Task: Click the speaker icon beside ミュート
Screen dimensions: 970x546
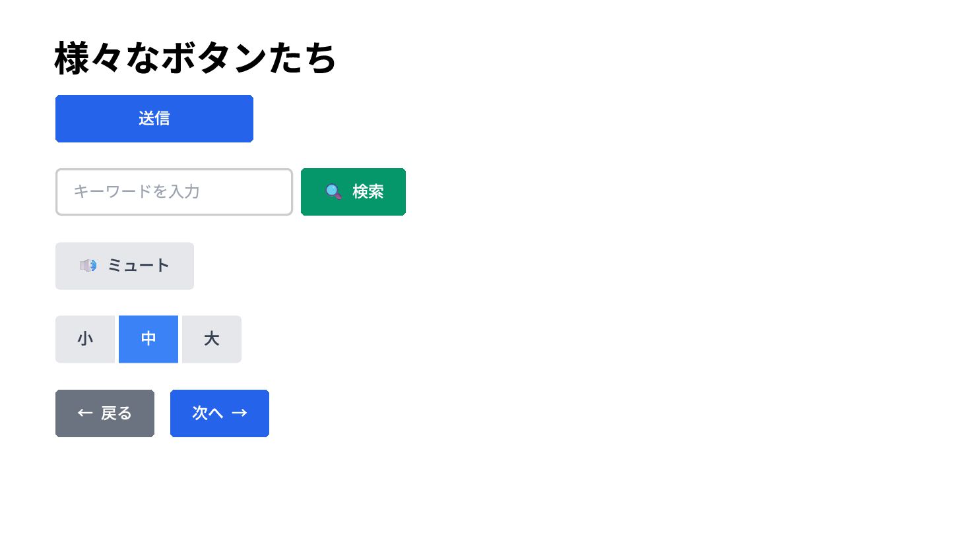Action: point(88,266)
